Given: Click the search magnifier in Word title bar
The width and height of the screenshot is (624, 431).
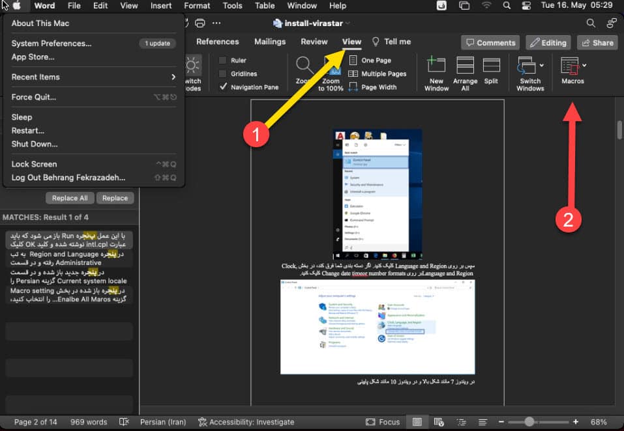Looking at the screenshot, I should click(591, 23).
